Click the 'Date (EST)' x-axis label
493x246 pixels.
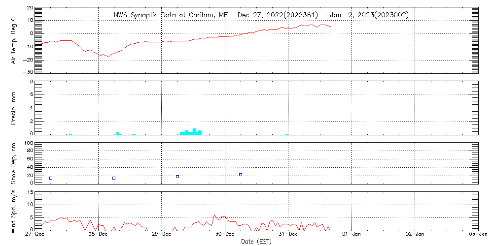click(x=256, y=242)
